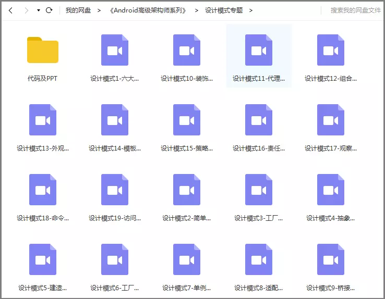
Task: Click file name text 设计模式19-访问...
Action: pyautogui.click(x=115, y=218)
